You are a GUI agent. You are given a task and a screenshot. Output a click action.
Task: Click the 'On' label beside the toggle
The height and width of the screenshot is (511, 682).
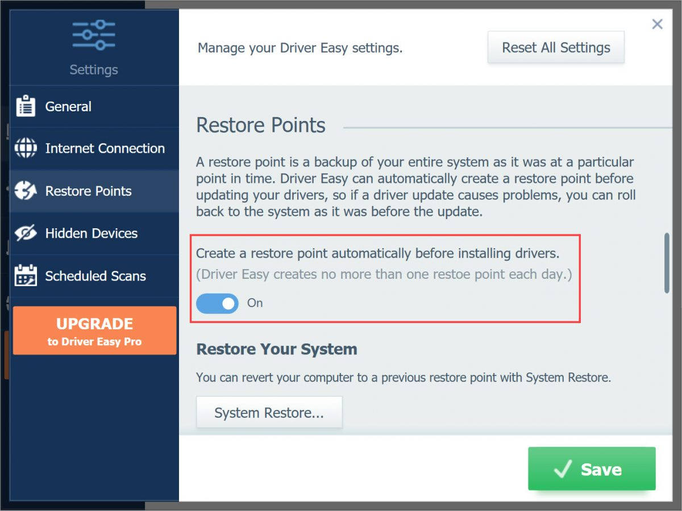[255, 303]
